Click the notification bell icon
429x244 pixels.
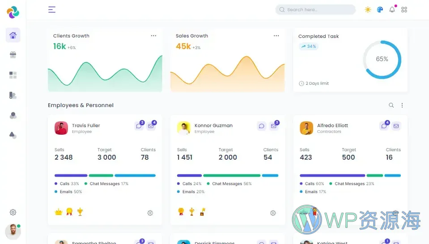pos(392,9)
